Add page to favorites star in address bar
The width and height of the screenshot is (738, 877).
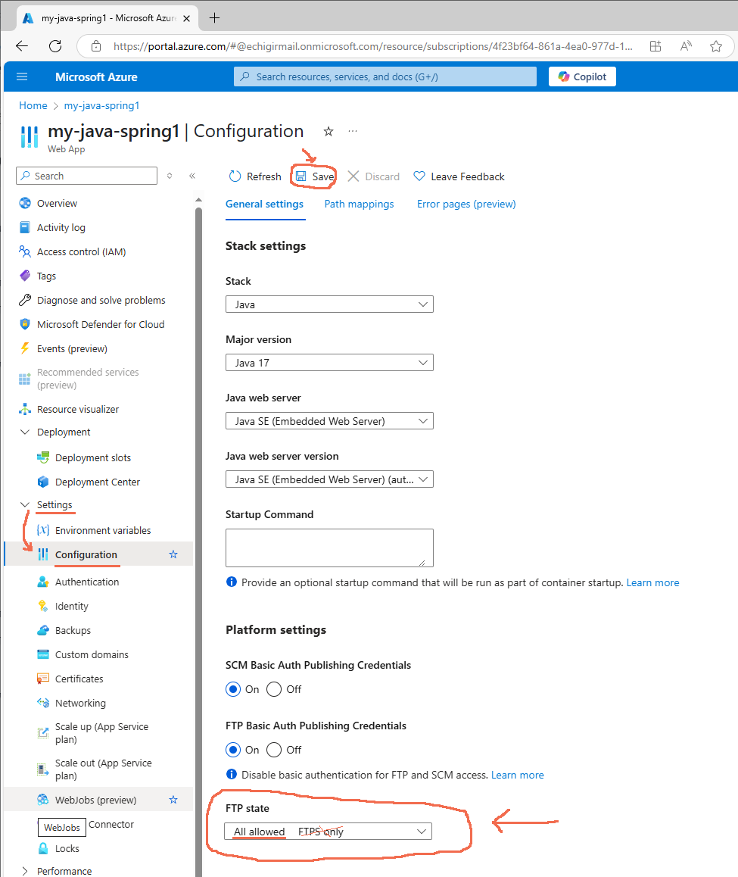click(x=715, y=46)
